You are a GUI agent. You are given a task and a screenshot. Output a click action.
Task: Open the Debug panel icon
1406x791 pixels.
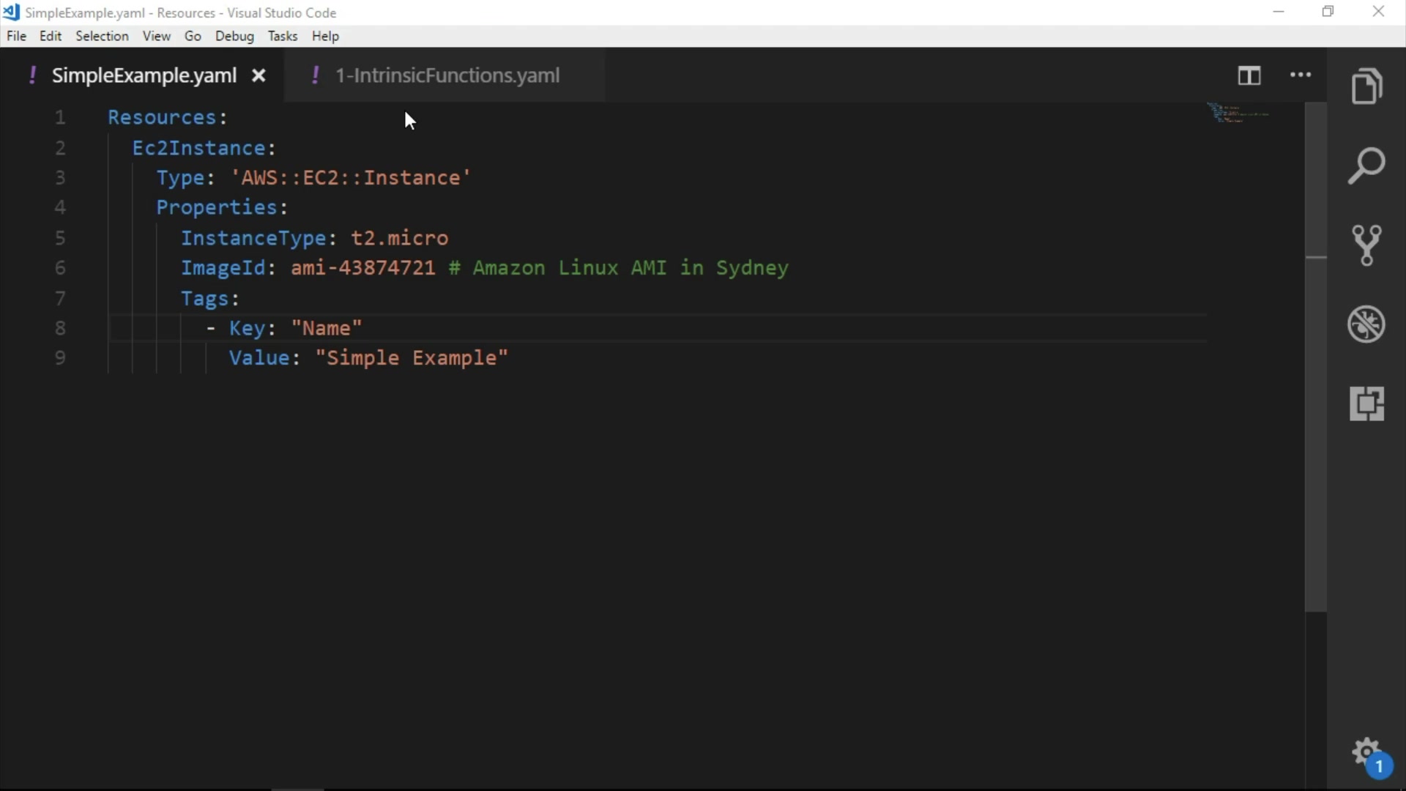[x=1366, y=324]
